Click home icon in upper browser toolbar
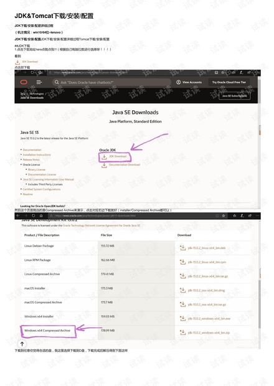274x386 pixels. coord(40,73)
